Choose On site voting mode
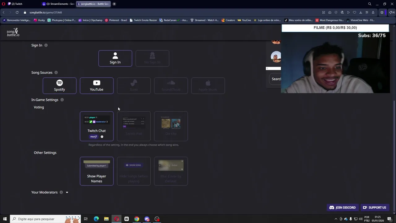 pyautogui.click(x=171, y=126)
